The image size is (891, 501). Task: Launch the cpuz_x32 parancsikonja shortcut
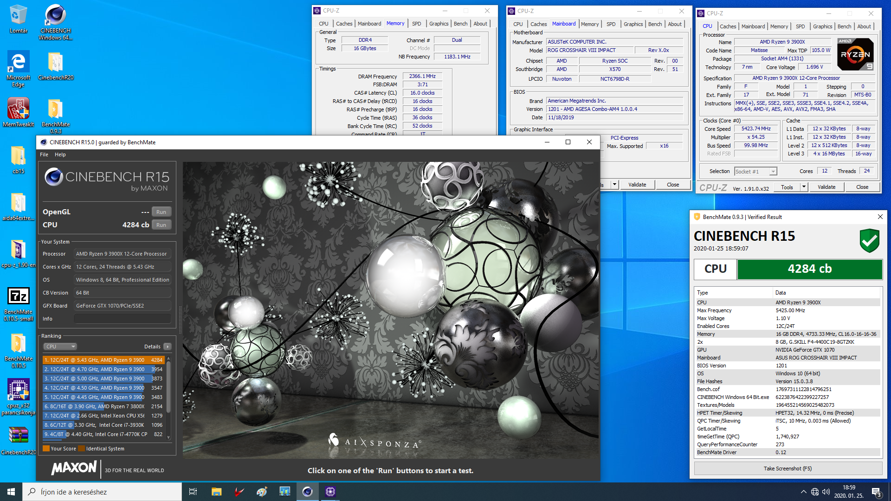[x=18, y=397]
